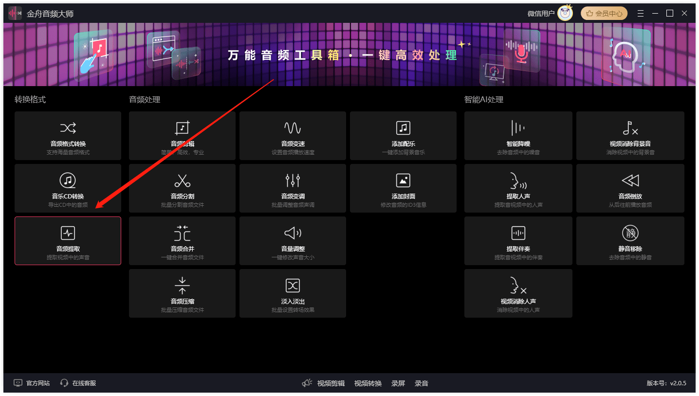This screenshot has width=699, height=396.
Task: Select the 音频倒放 rewind icon
Action: (630, 181)
